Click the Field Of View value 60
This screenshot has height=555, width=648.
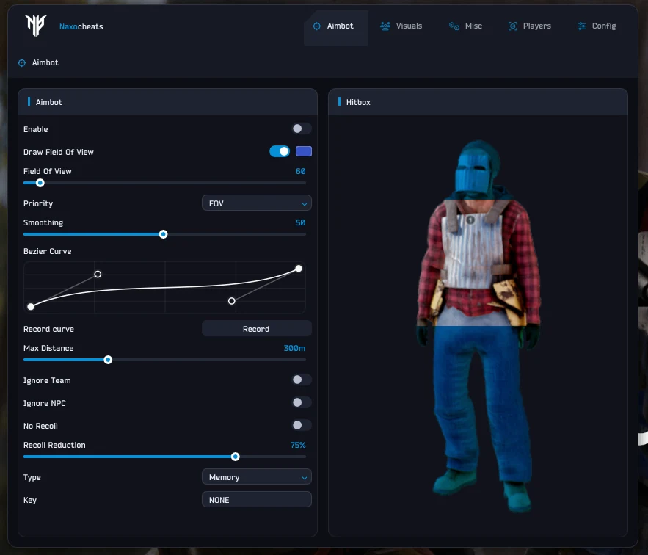tap(300, 171)
